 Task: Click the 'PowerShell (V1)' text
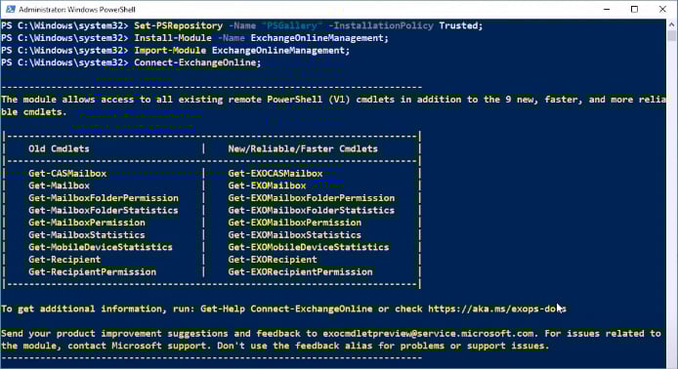coord(309,100)
